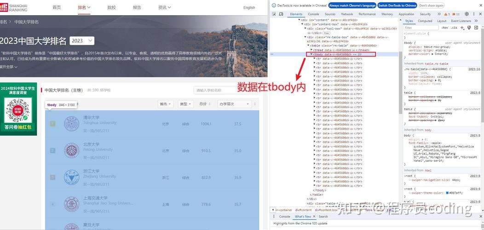The width and height of the screenshot is (484, 230).
Task: Open the Sources tab
Action: (330, 14)
